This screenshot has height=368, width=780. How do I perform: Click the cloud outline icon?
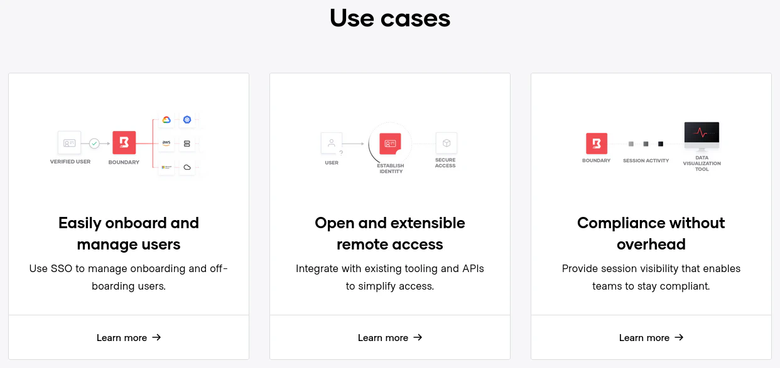coord(187,167)
